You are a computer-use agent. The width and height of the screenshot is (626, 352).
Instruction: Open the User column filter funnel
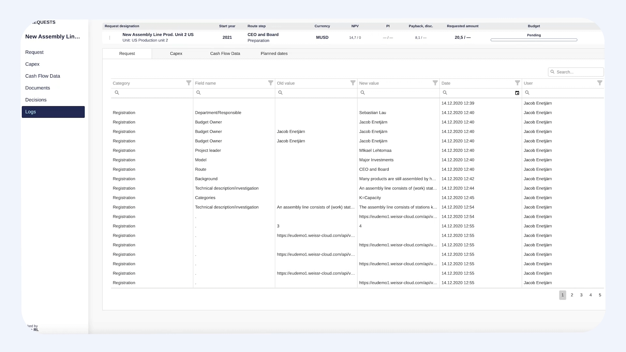[x=600, y=83]
